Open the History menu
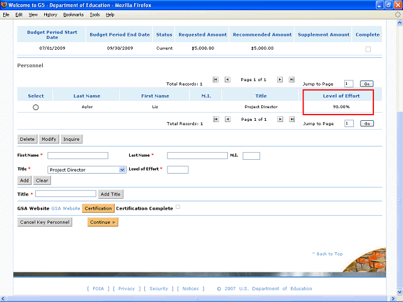Screen dimensions: 403x302 [50, 14]
